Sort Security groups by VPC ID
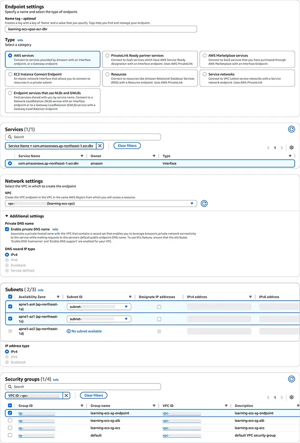This screenshot has height=443, width=300. 226,406
